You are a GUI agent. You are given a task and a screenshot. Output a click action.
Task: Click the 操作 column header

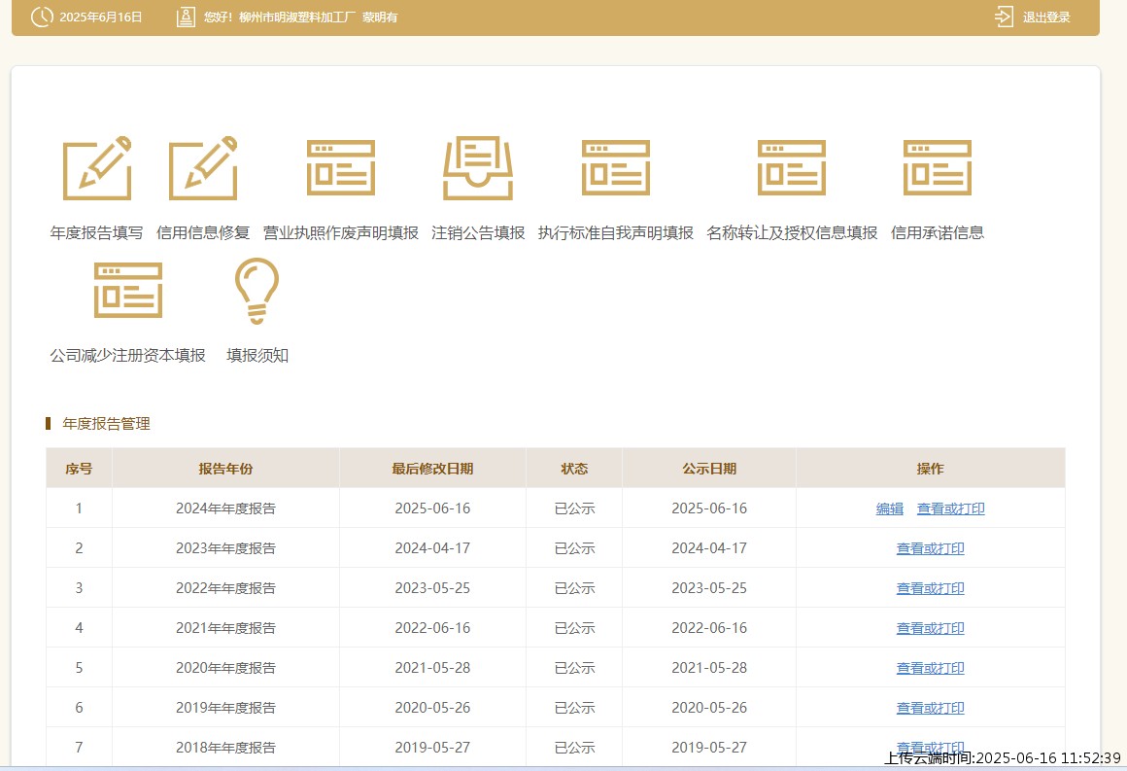[930, 469]
